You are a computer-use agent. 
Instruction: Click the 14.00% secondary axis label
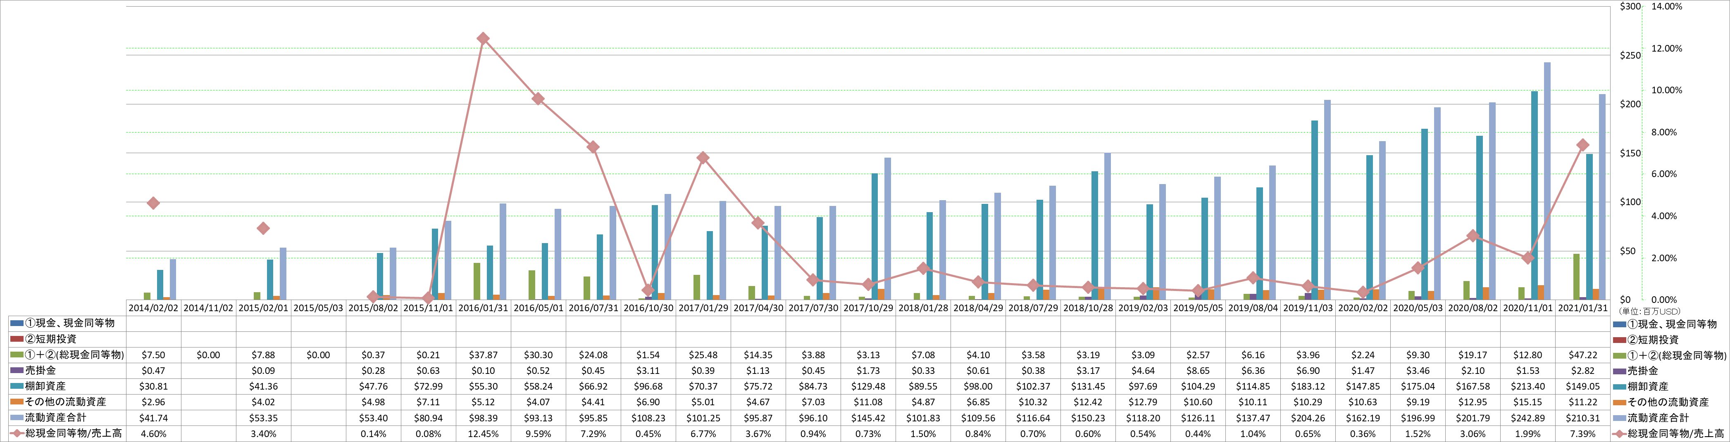(1666, 6)
